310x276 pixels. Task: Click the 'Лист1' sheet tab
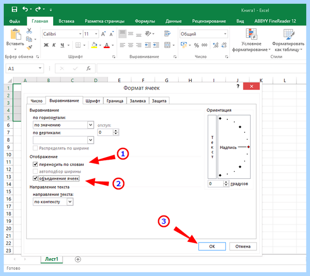(x=52, y=259)
